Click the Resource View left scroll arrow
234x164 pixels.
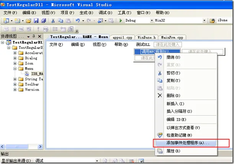[2, 146]
